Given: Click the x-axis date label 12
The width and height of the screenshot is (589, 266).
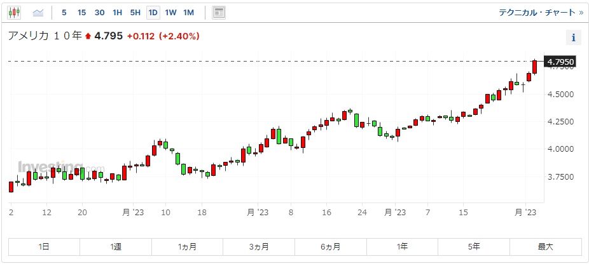Looking at the screenshot, I should [46, 212].
